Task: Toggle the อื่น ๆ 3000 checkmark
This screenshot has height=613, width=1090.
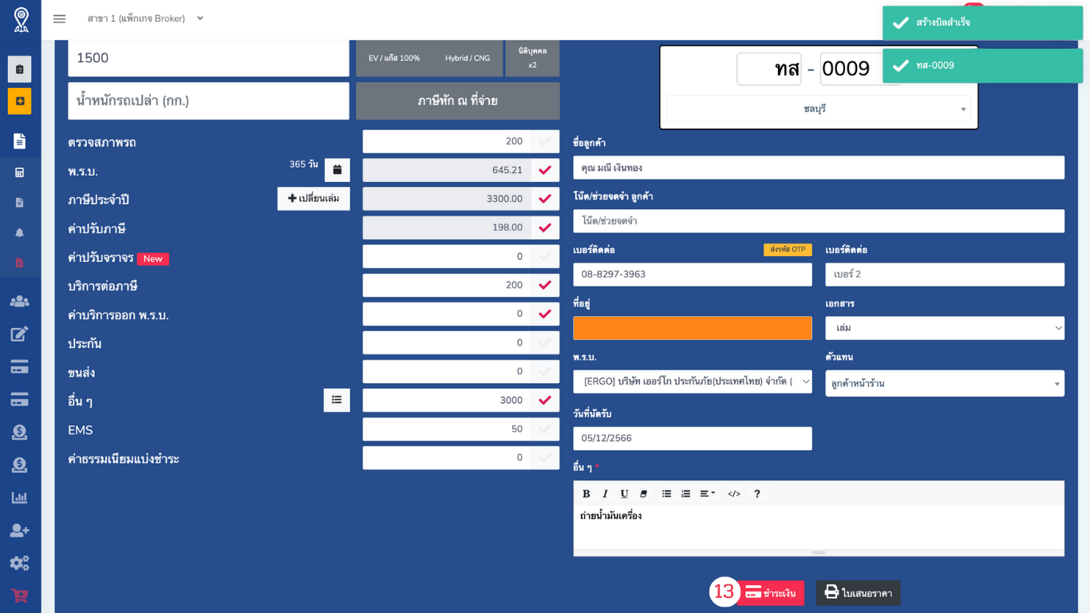Action: pyautogui.click(x=545, y=400)
